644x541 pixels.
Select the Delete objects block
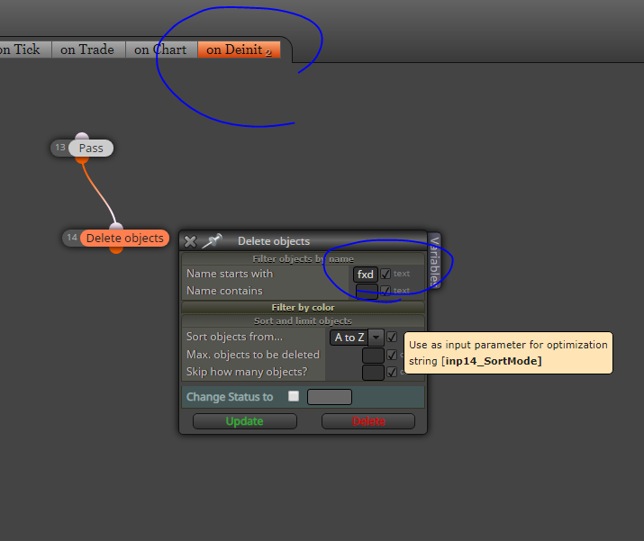pos(125,238)
